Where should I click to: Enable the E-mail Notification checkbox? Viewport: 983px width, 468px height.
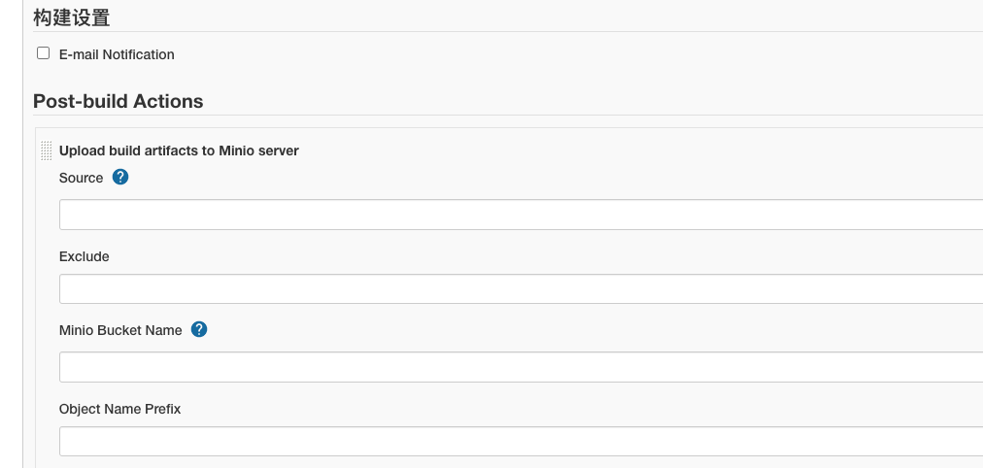[44, 53]
